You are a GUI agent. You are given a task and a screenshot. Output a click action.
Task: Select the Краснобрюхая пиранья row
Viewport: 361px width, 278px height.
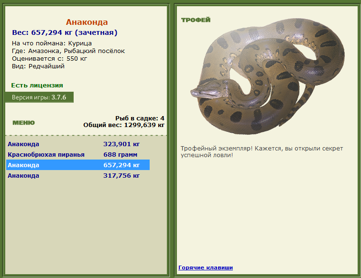(x=78, y=154)
